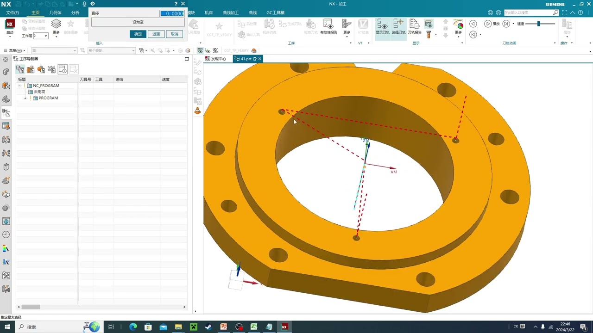Screen dimensions: 593x333
Task: Switch to the 曲线加工 ribbon tab
Action: click(231, 12)
